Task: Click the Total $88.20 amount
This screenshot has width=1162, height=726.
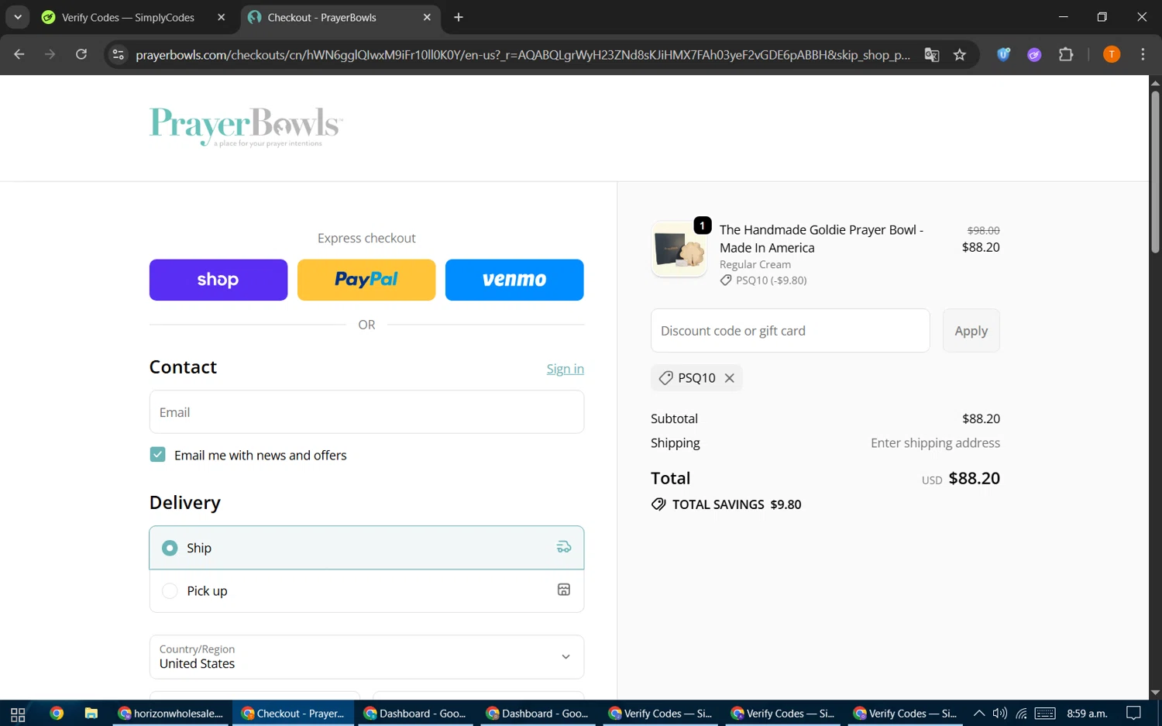Action: (975, 478)
